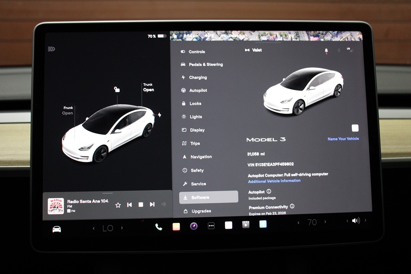Raise volume with right chevron
Viewport: 411px width, 274px height.
point(365,221)
